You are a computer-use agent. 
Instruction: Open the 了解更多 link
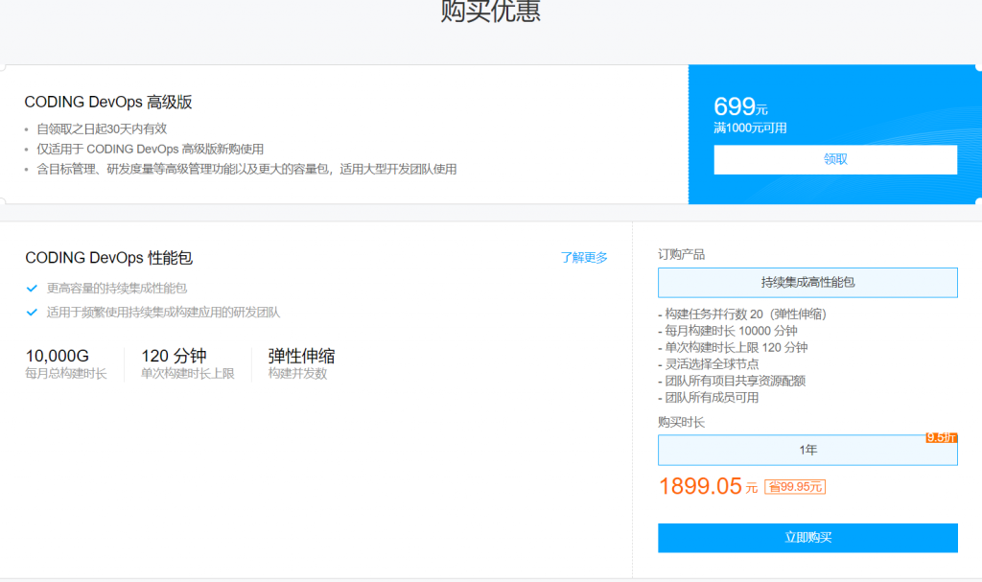pyautogui.click(x=584, y=258)
